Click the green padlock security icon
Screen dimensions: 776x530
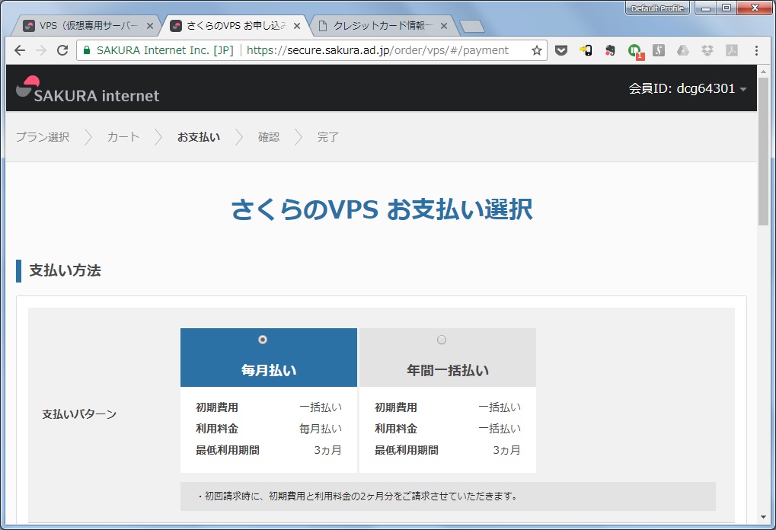87,50
